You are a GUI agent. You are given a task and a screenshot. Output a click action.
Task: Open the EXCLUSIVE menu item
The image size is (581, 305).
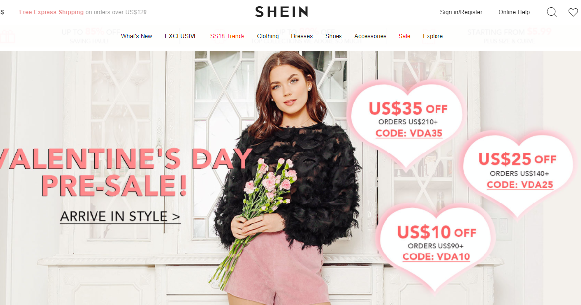[181, 36]
